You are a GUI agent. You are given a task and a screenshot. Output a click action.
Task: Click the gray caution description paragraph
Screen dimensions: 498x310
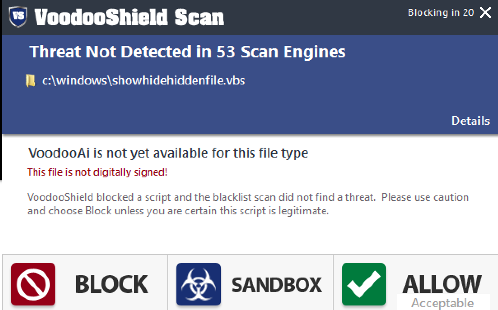[x=248, y=204]
